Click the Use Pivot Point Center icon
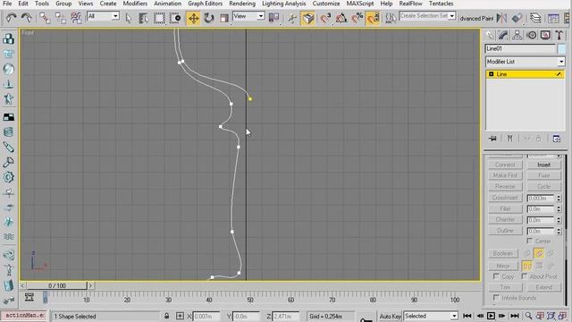The image size is (572, 322). click(x=274, y=18)
